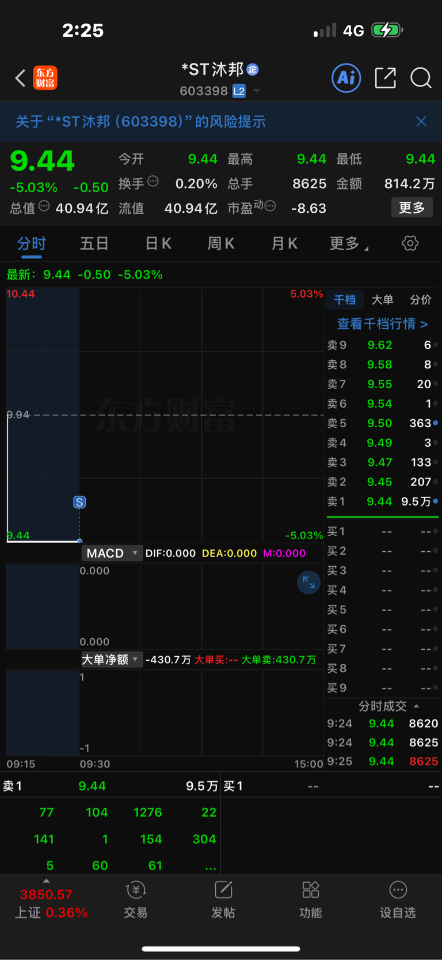
Task: Open the risk warning notice for *ST沐邦
Action: (x=140, y=122)
